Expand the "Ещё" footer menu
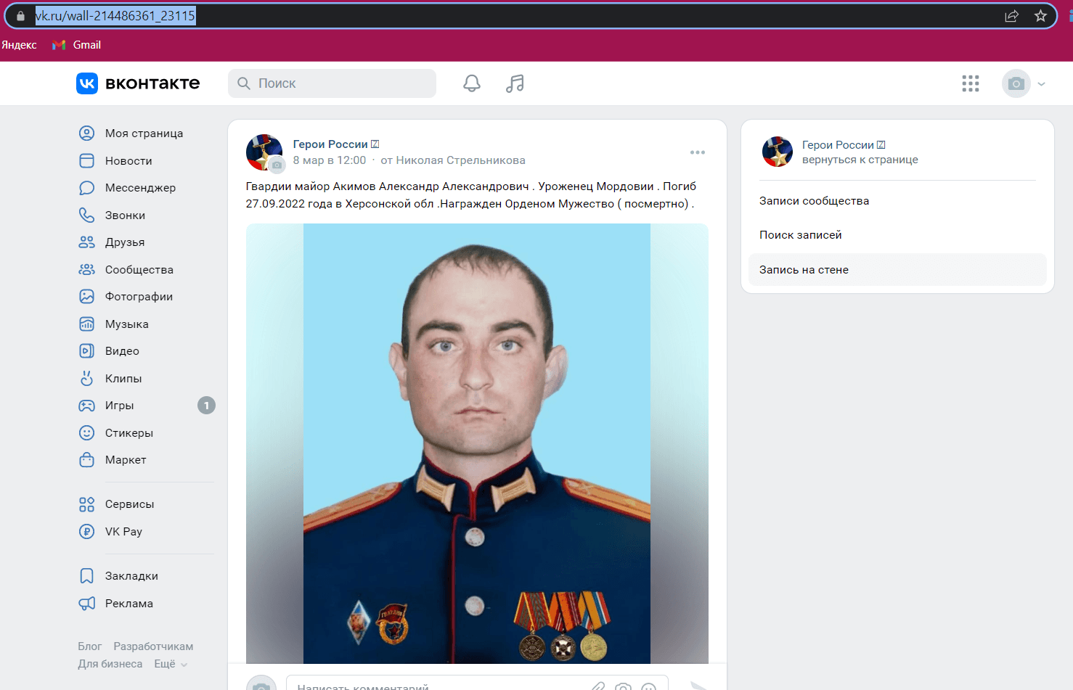This screenshot has width=1073, height=690. (x=171, y=664)
